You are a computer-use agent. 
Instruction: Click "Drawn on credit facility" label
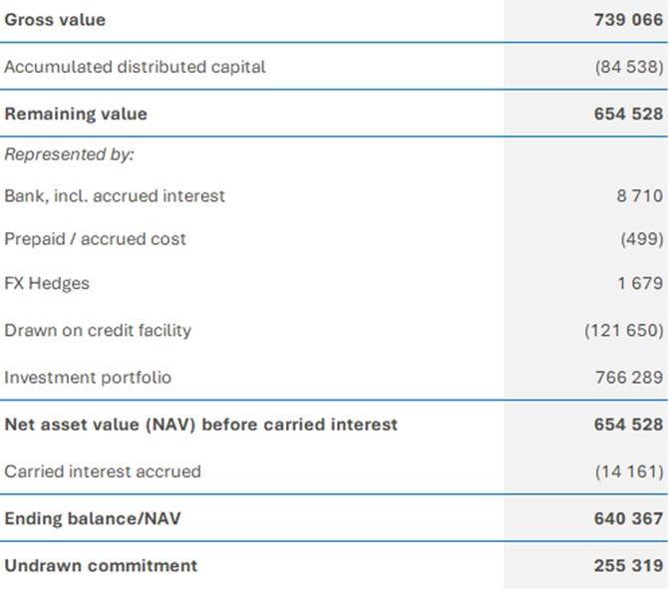pyautogui.click(x=98, y=330)
